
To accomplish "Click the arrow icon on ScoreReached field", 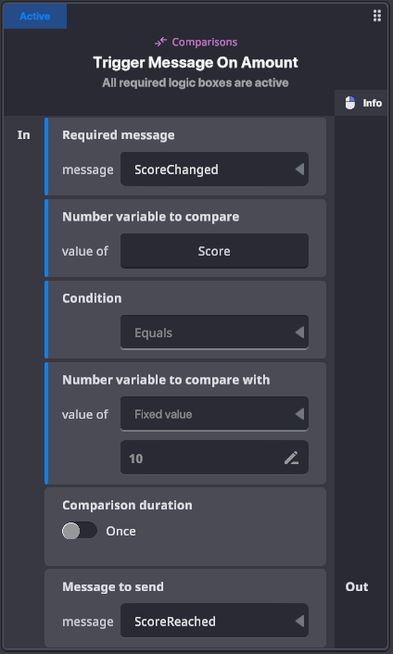I will (299, 621).
